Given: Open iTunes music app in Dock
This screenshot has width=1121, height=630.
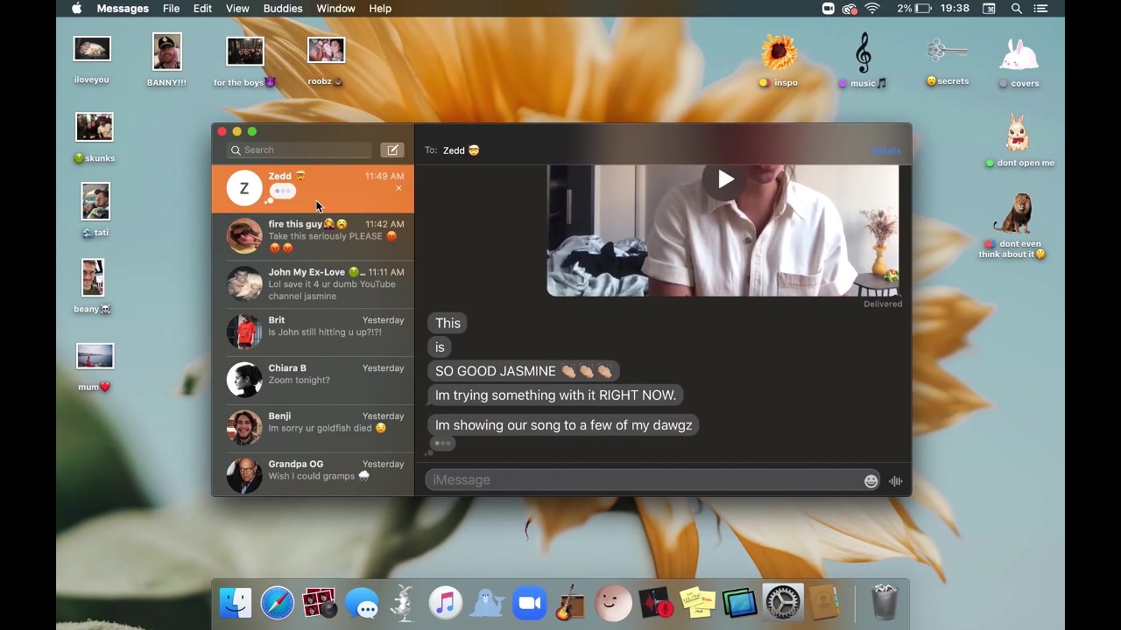Looking at the screenshot, I should point(446,604).
